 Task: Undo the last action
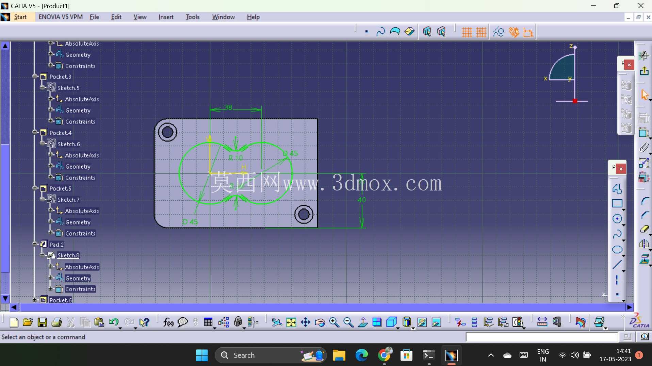pyautogui.click(x=114, y=322)
